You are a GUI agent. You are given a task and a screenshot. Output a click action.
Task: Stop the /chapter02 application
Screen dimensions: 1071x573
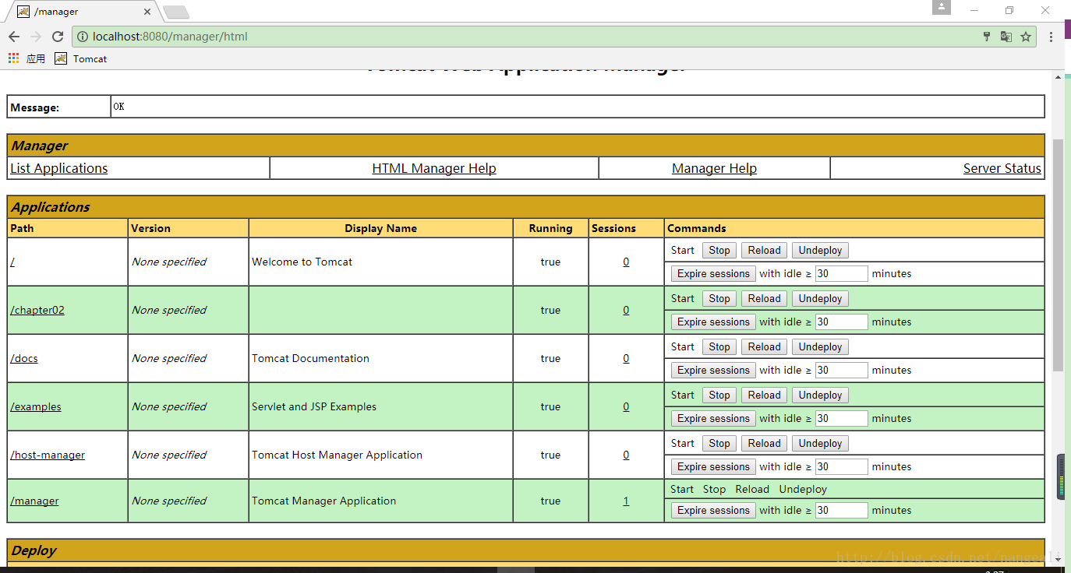click(x=719, y=298)
